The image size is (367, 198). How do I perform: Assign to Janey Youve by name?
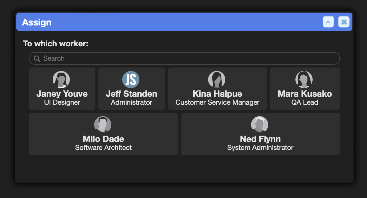62,94
